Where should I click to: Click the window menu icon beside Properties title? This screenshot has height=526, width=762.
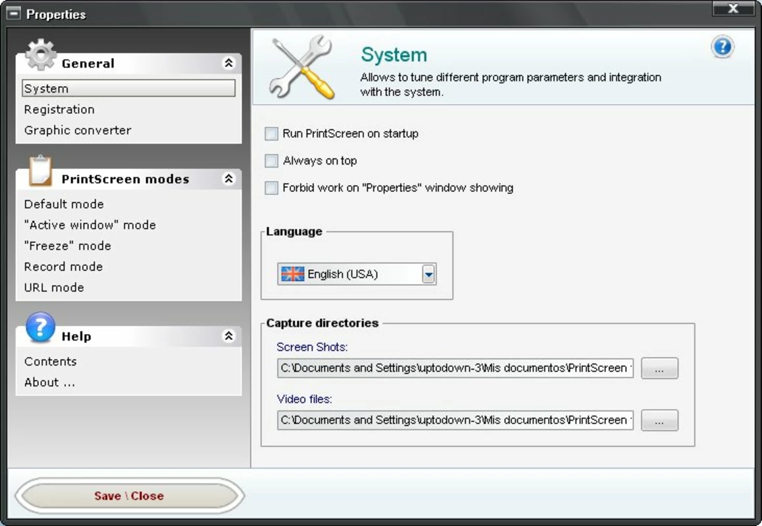click(x=13, y=14)
